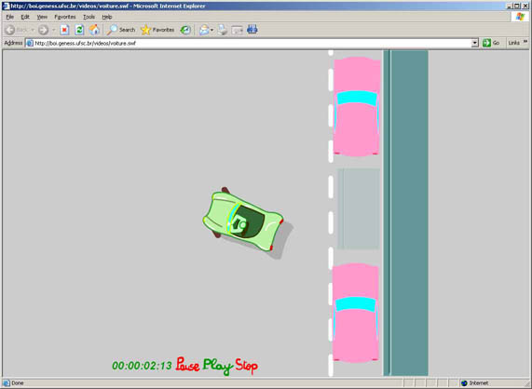The width and height of the screenshot is (532, 389).
Task: Play the parking animation
Action: click(x=217, y=367)
